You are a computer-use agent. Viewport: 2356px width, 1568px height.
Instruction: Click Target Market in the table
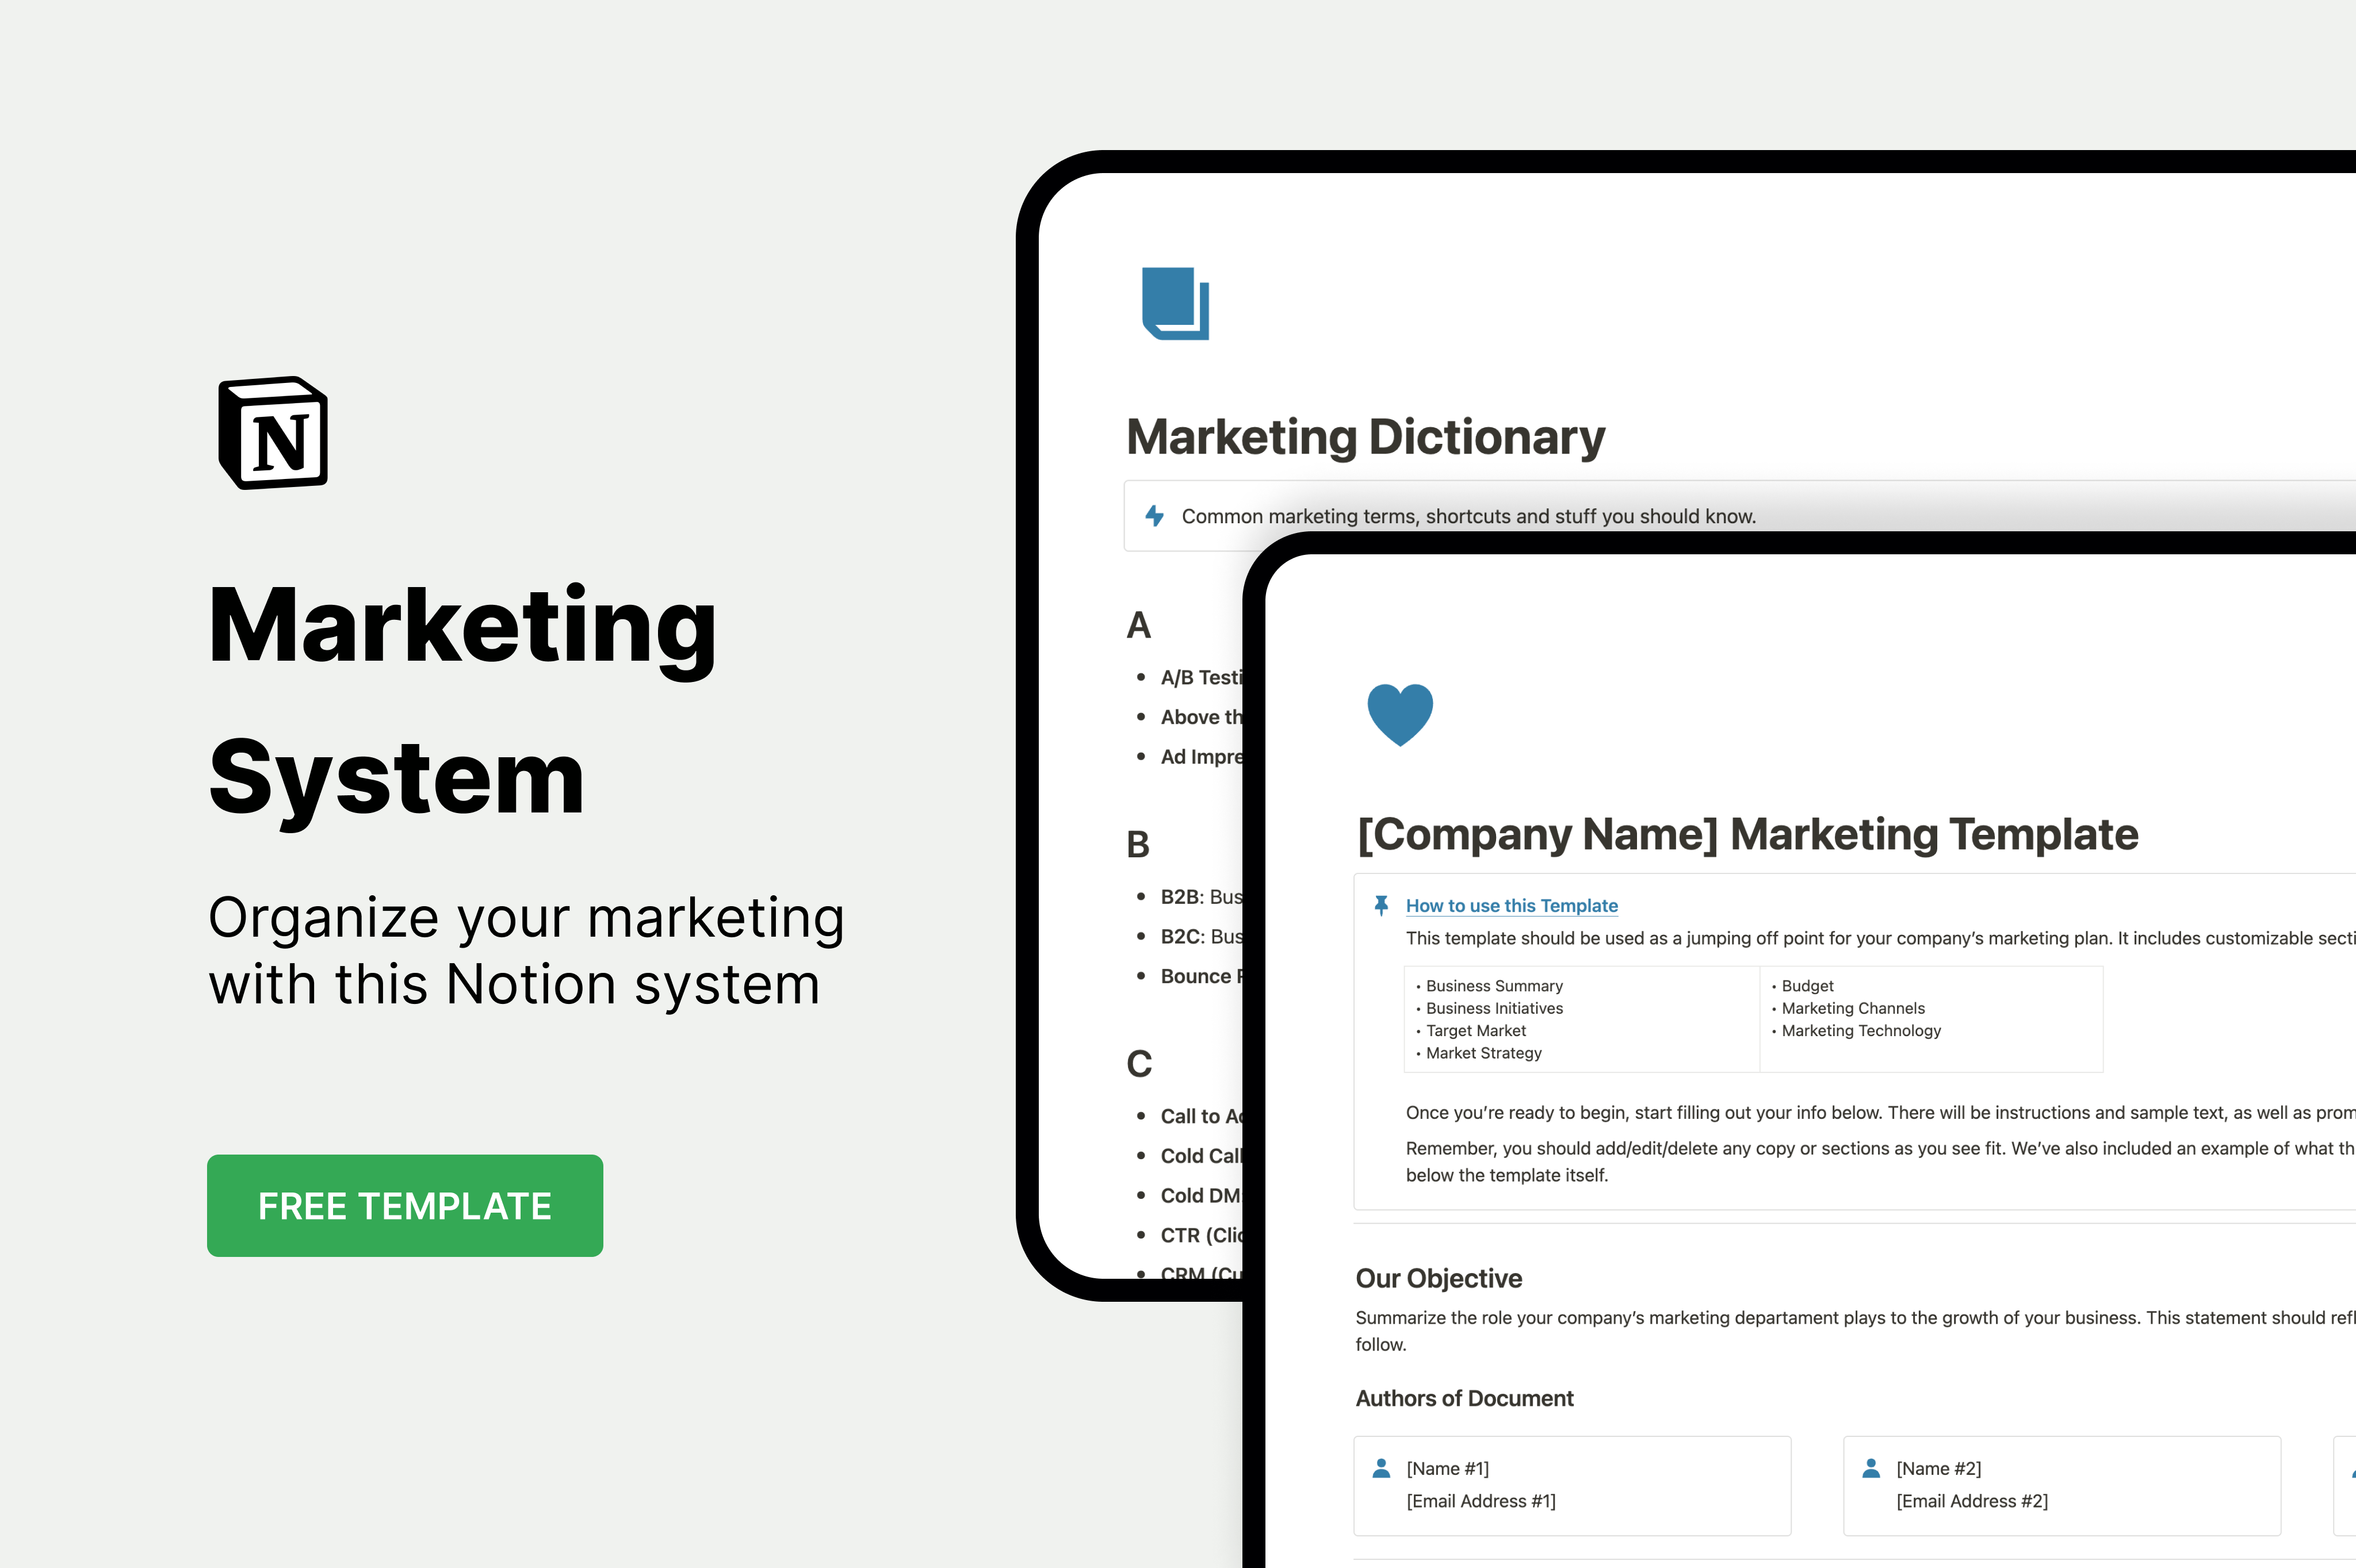[x=1475, y=1030]
